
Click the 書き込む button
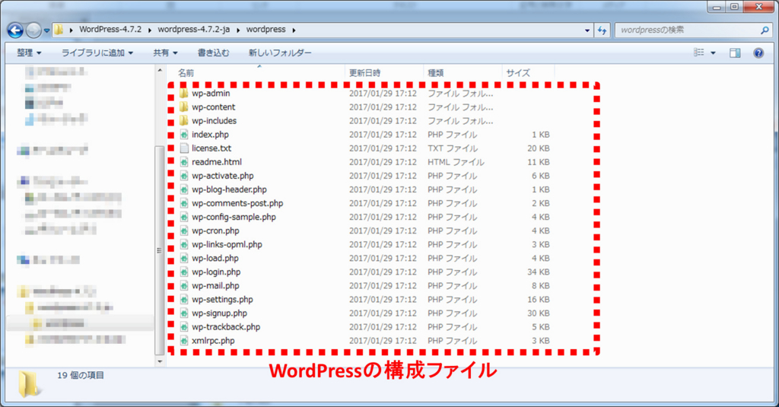pos(214,52)
